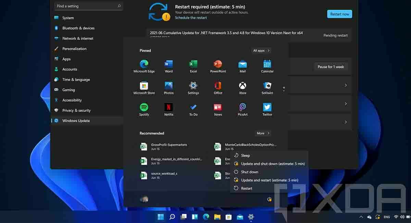Image resolution: width=411 pixels, height=223 pixels.
Task: Open the recommended source_workload_s file
Action: 171,176
